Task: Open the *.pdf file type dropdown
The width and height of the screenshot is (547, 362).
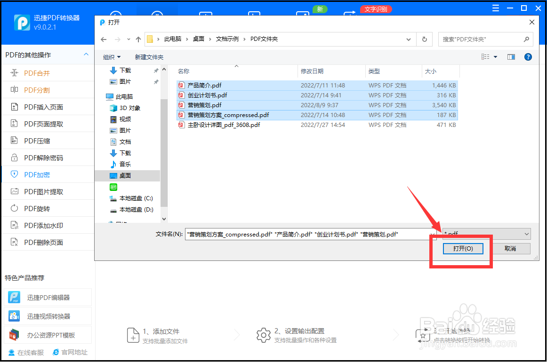Action: (x=487, y=234)
